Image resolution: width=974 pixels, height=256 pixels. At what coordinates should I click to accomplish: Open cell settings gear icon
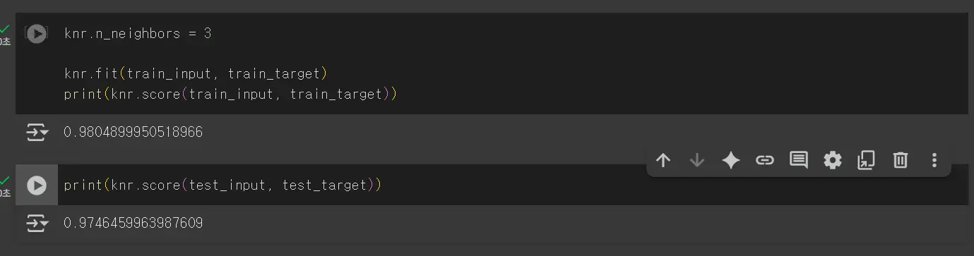(x=833, y=160)
